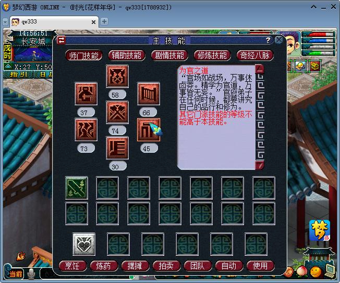The image size is (340, 283).
Task: Open the 奇经八脉 tab
Action: click(255, 55)
